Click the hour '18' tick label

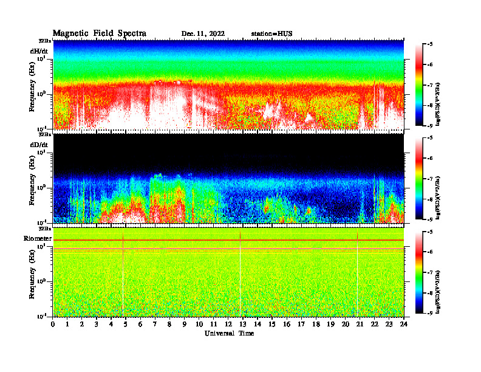[x=316, y=325]
